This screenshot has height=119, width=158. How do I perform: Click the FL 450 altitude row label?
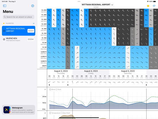click(x=44, y=10)
